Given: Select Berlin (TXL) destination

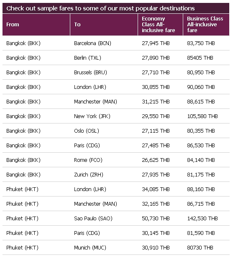Looking at the screenshot, I should tap(87, 58).
